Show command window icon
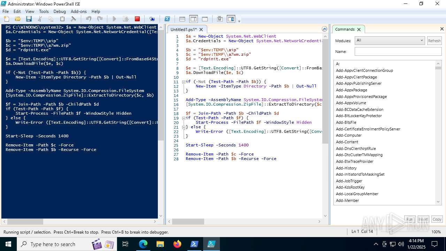Image resolution: width=446 pixels, height=251 pixels. (220, 19)
